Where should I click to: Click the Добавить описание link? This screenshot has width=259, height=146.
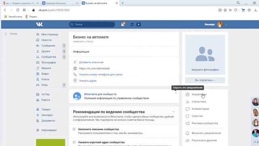coord(91,62)
